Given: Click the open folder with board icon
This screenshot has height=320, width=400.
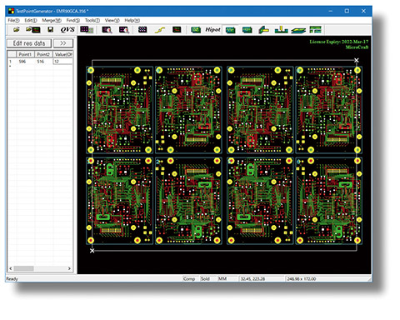Looking at the screenshot, I should [x=33, y=29].
